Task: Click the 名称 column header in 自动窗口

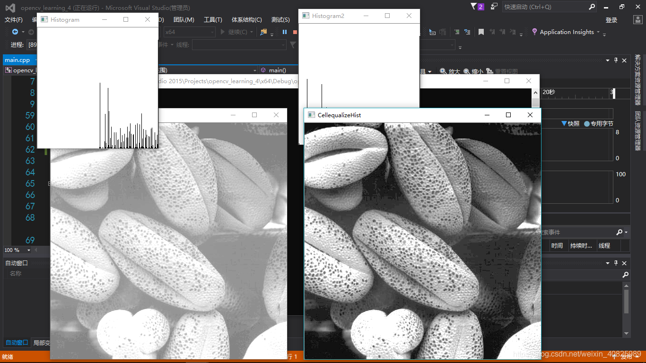Action: 16,274
